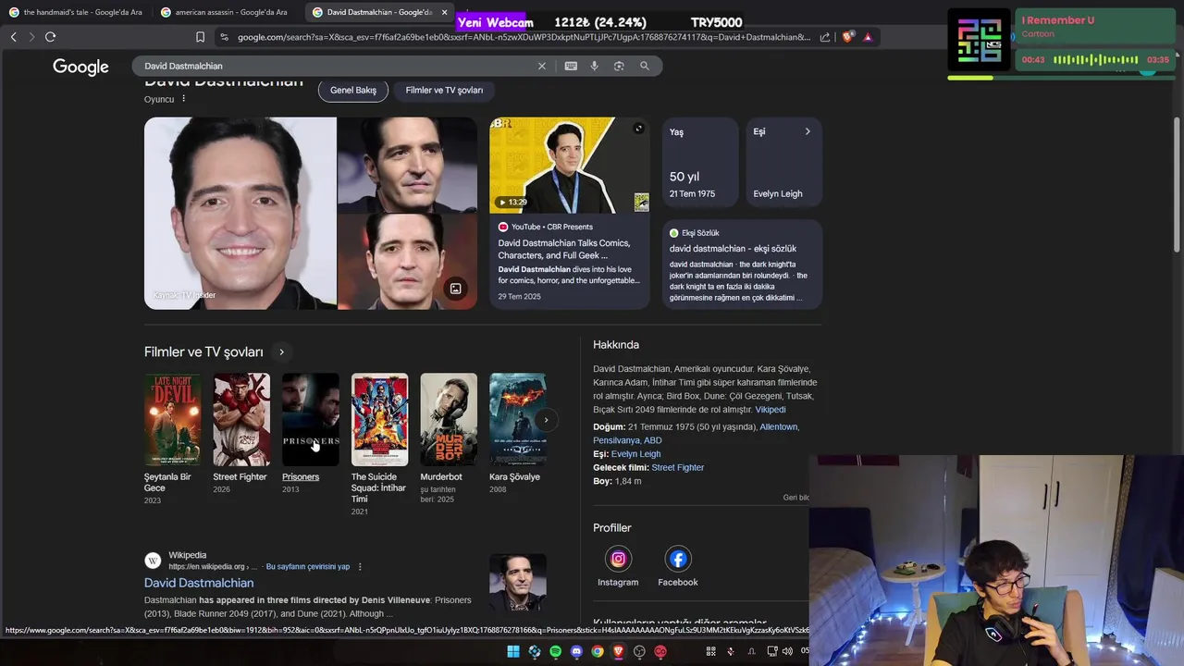Open Google Chrome from the taskbar

click(x=598, y=651)
